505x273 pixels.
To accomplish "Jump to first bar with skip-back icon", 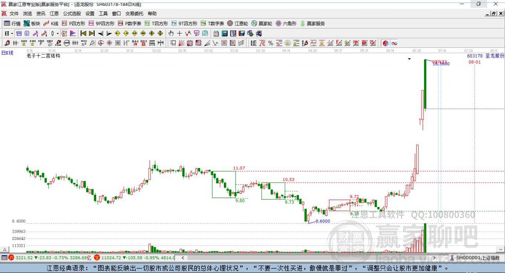I will click(x=83, y=34).
